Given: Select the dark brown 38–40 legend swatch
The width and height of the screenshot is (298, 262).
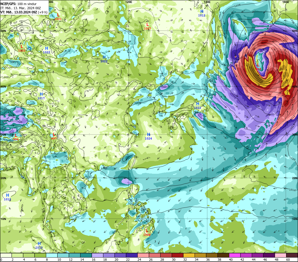Looking at the screenshot, I should click(x=223, y=255).
